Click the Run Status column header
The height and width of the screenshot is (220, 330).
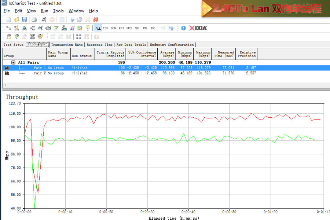click(81, 56)
